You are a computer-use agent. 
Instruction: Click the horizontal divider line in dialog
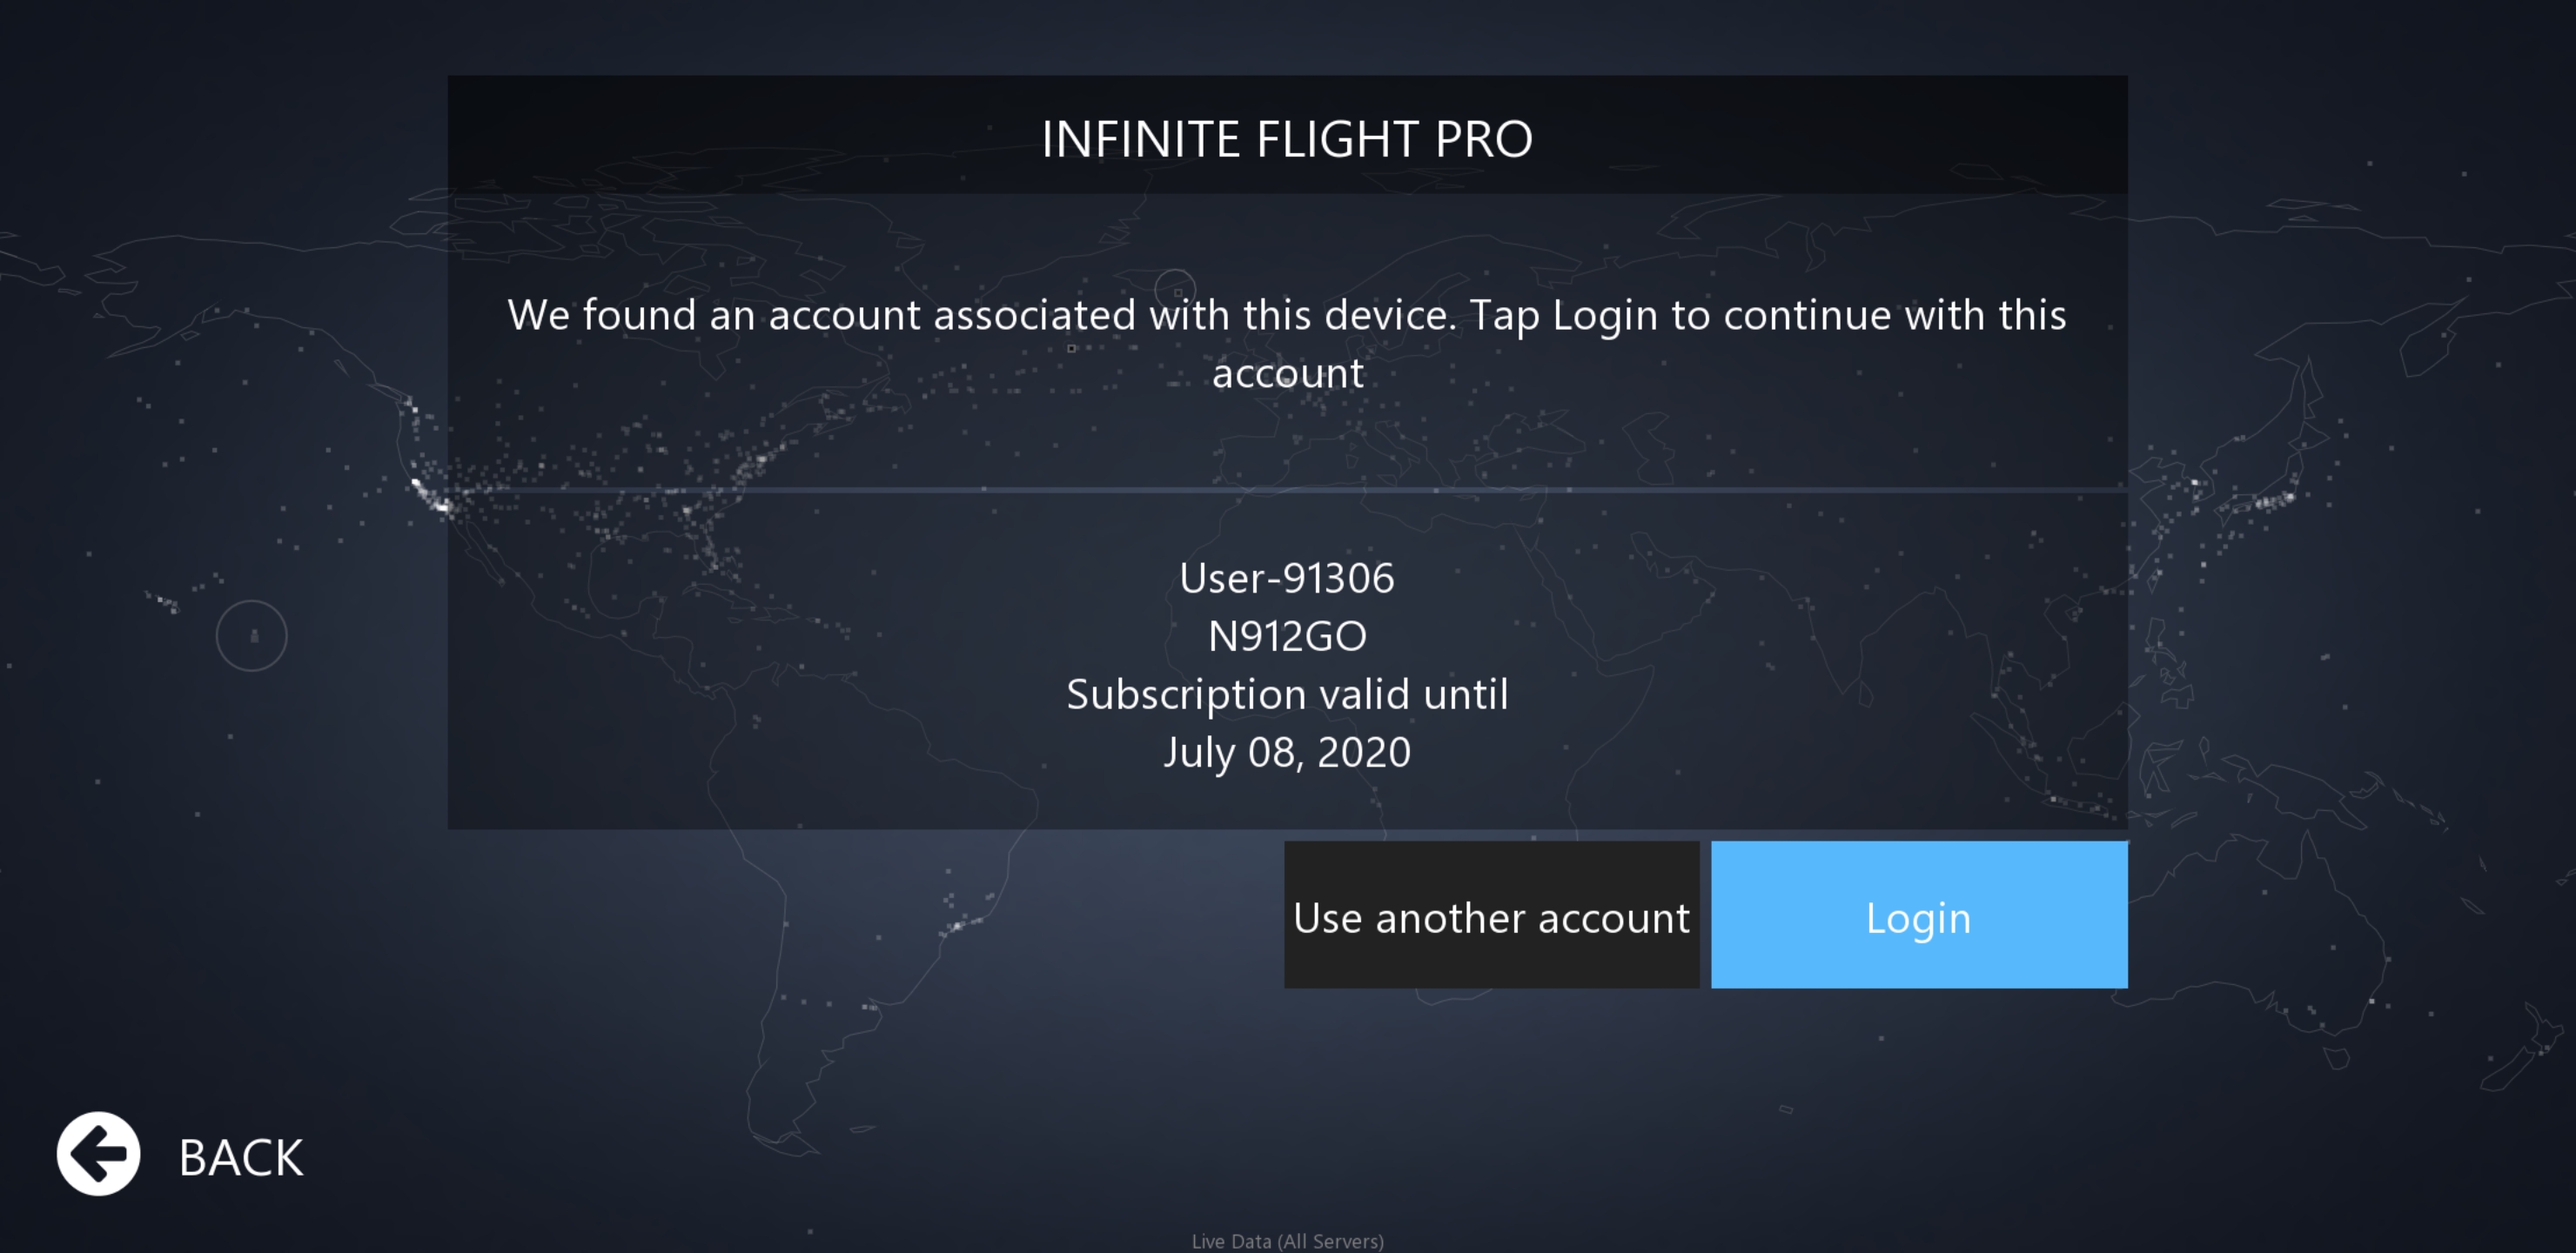coord(1287,489)
